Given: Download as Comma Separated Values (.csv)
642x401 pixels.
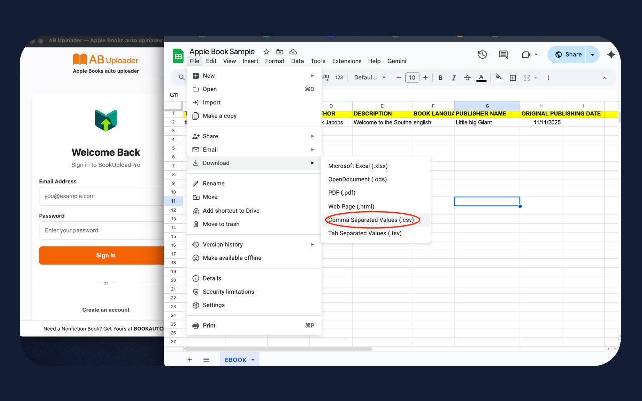Looking at the screenshot, I should [376, 220].
